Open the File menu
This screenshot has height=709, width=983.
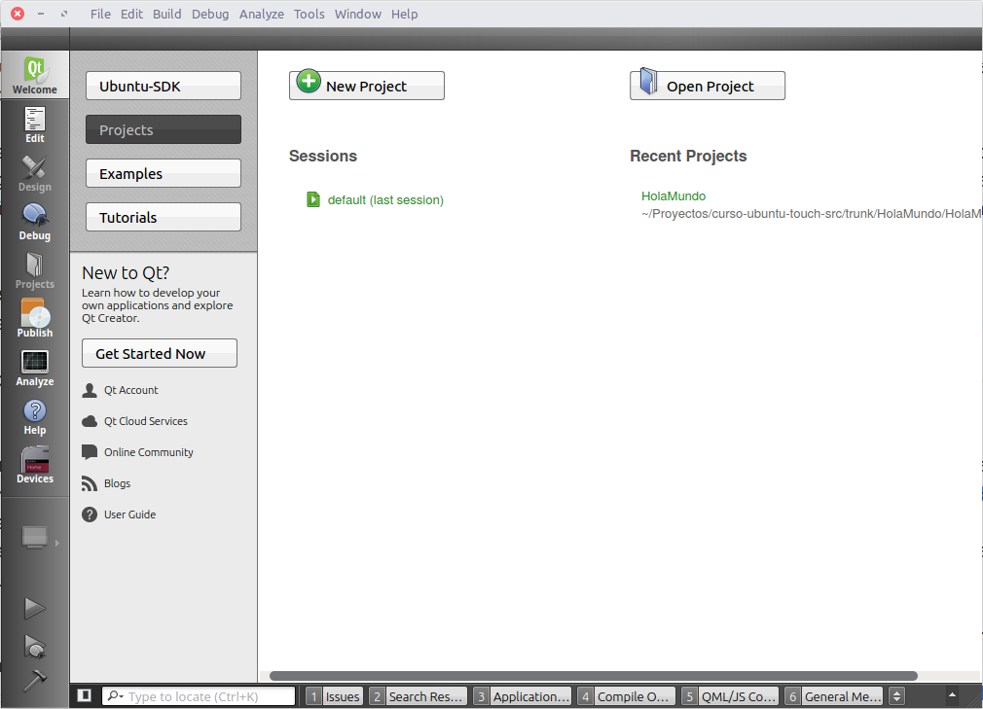coord(100,14)
